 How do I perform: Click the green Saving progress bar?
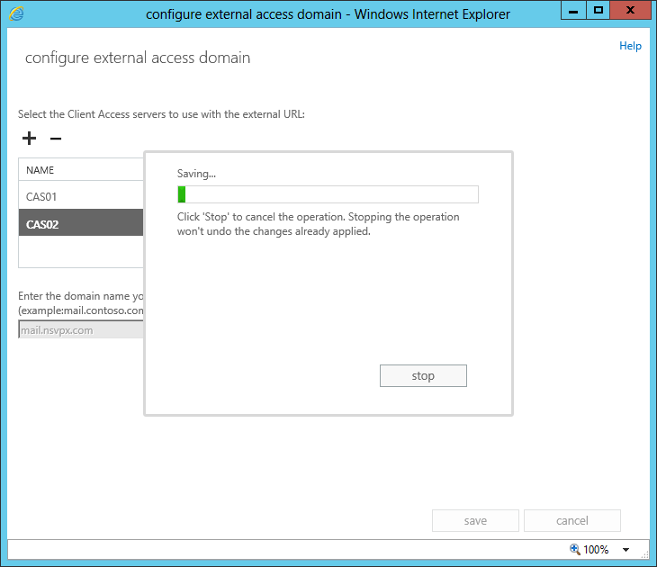click(328, 194)
